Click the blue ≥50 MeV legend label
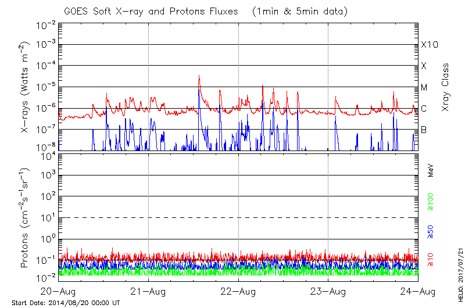This screenshot has height=308, width=465. (x=431, y=231)
